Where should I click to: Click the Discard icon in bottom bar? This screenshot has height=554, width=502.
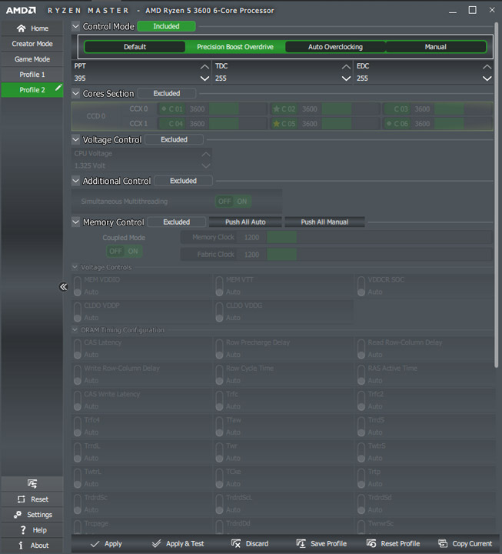[236, 543]
